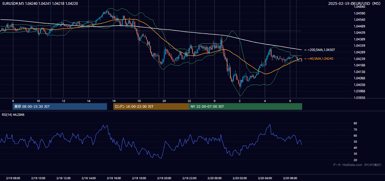Click price axis value 1.04289

(x=359, y=52)
